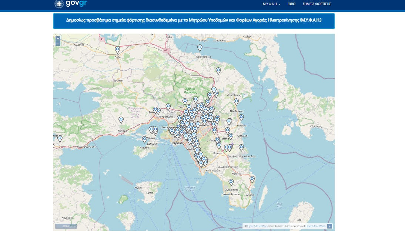
Task: Select the charging marker near Ραφήνα
Action: [x=241, y=117]
